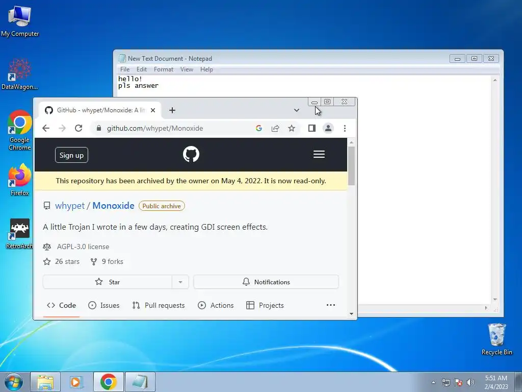Open Notepad Help menu
Viewport: 522px width, 392px height.
206,69
